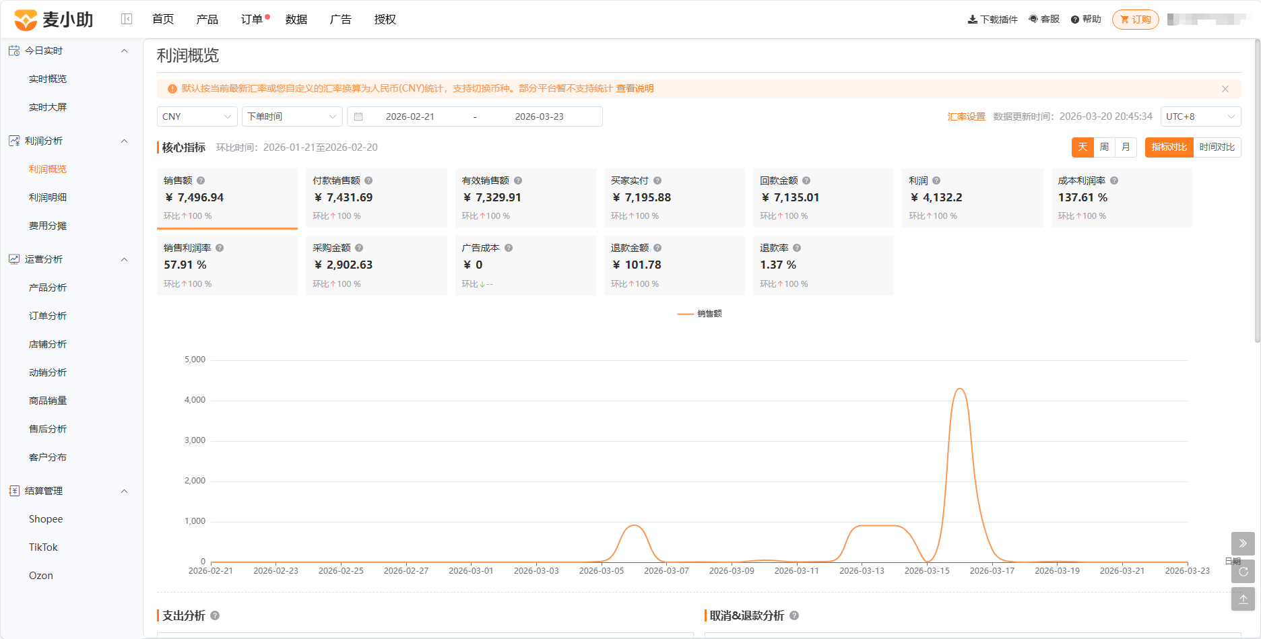
Task: Open the calendar icon in the date range
Action: (358, 116)
